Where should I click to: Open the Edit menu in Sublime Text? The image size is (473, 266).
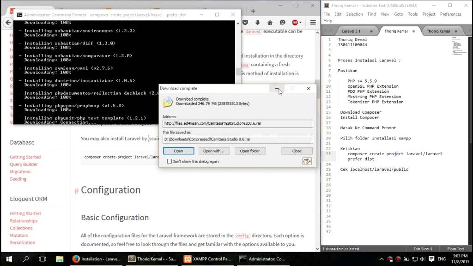pyautogui.click(x=338, y=14)
